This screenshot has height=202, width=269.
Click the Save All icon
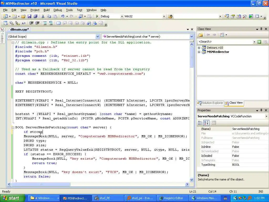35,16
